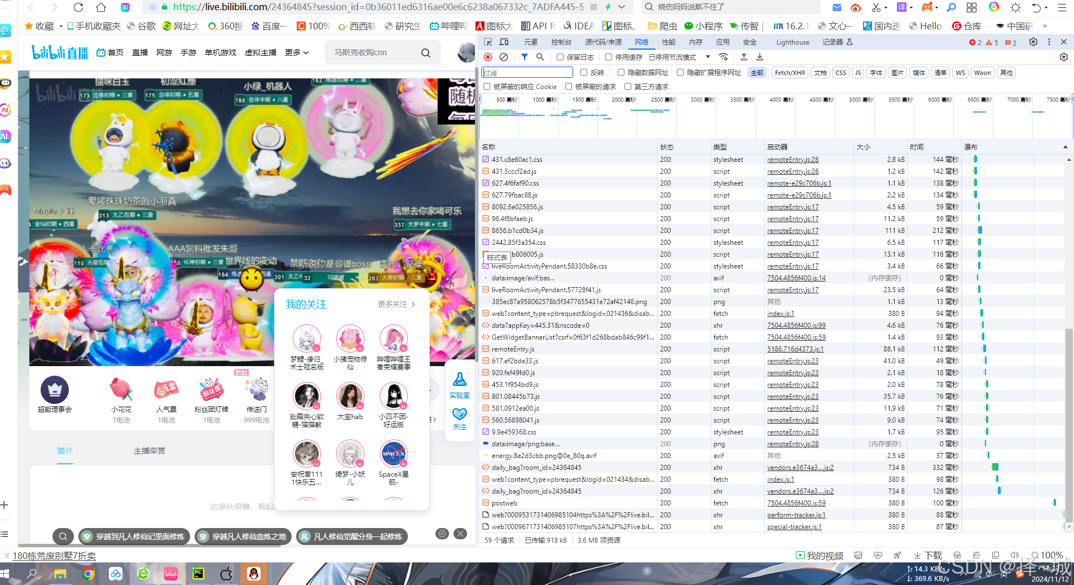Screen dimensions: 1074x585
Task: Click the browser refresh icon
Action: coord(78,7)
